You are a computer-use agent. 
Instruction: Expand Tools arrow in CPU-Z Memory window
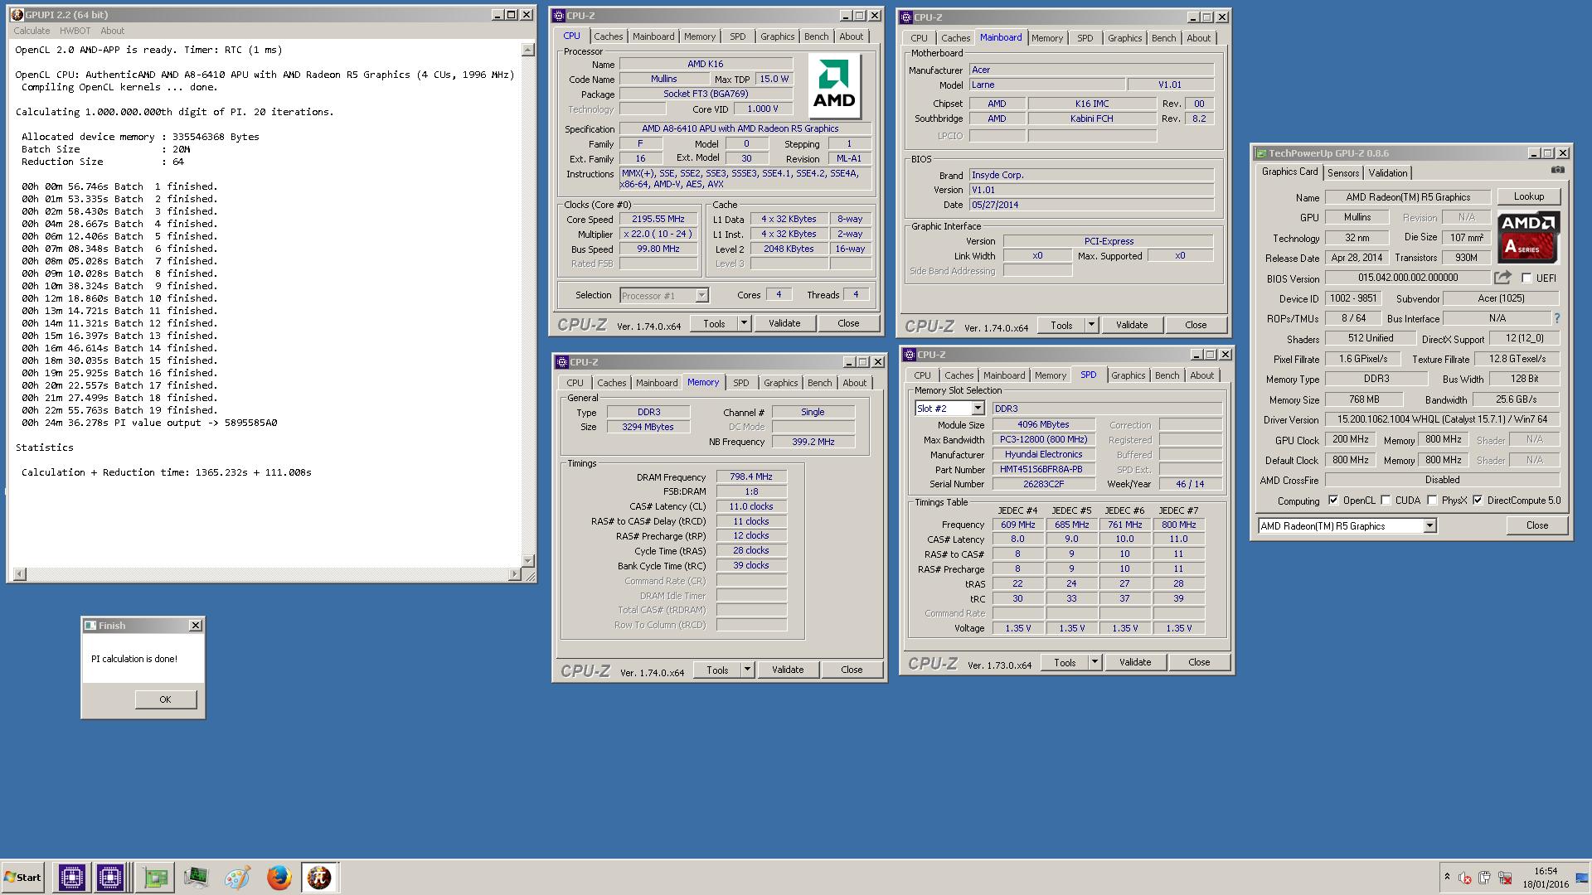point(747,670)
